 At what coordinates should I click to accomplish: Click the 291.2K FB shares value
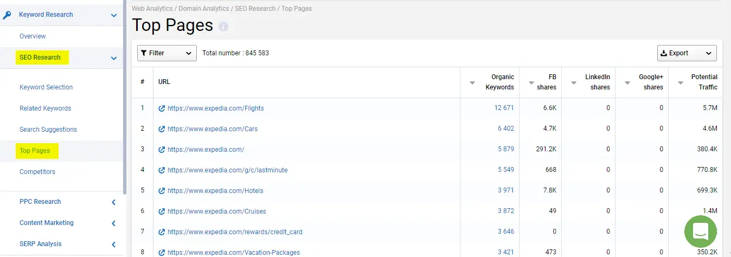546,150
